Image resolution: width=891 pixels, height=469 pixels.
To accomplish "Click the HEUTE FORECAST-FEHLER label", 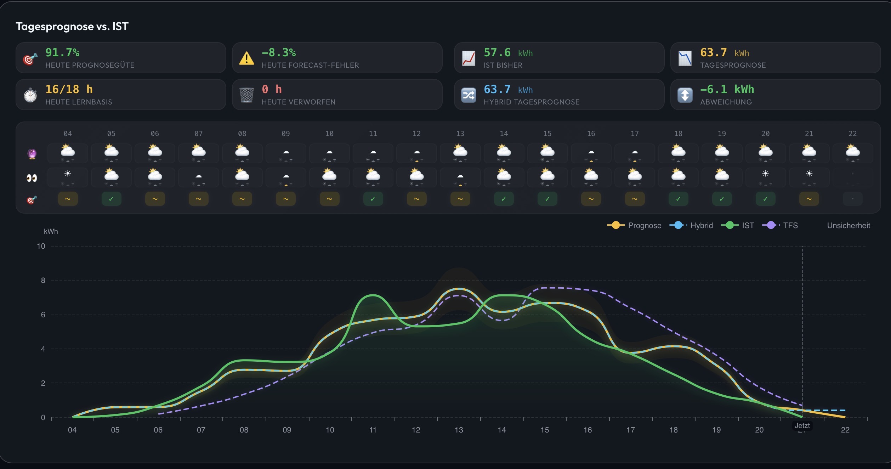I will pyautogui.click(x=310, y=65).
